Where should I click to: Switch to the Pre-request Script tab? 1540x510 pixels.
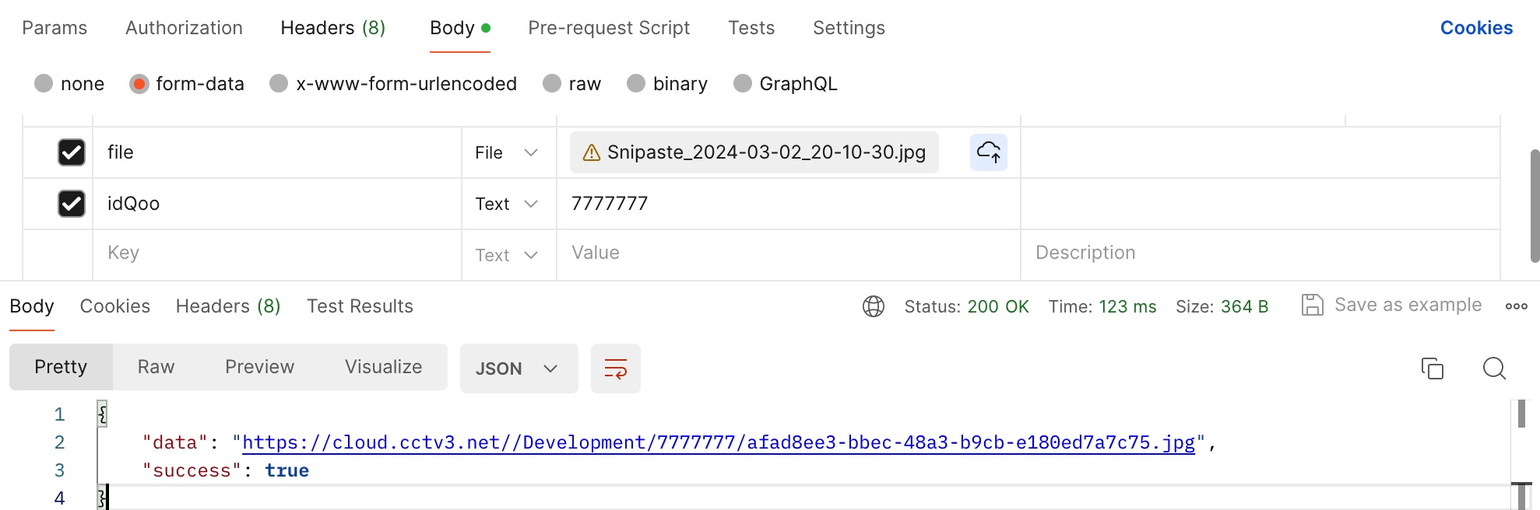609,28
